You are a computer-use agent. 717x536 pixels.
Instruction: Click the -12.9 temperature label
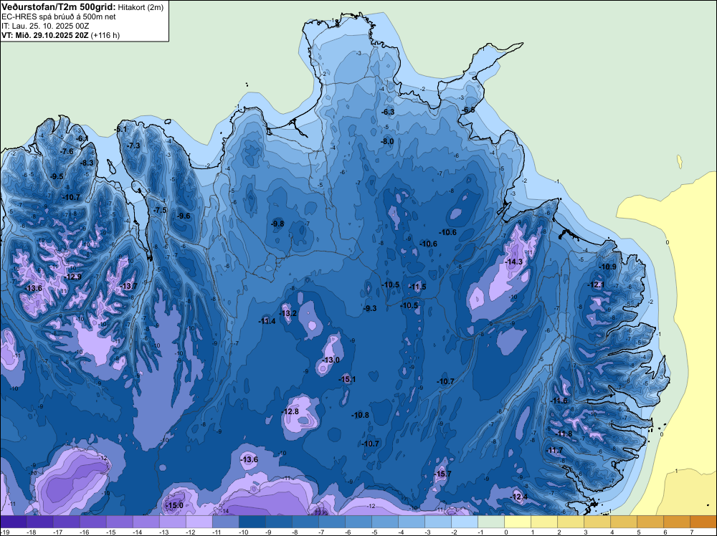tap(73, 277)
